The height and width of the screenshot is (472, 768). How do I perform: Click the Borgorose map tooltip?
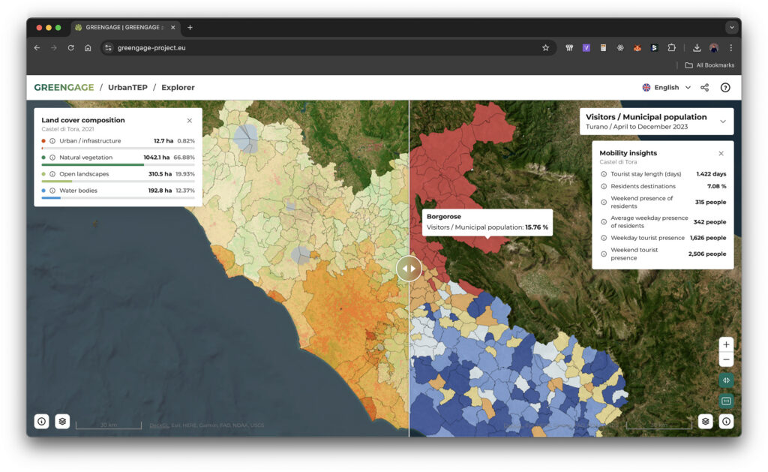(486, 223)
